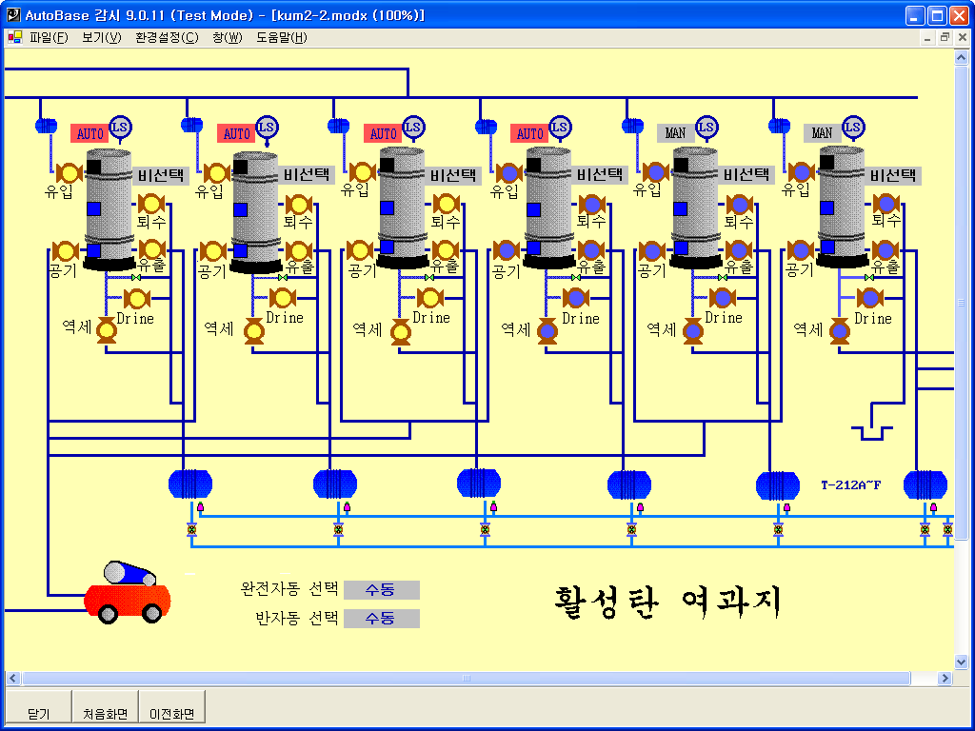Switch the 완전자동 선택 수동 field

[x=381, y=590]
